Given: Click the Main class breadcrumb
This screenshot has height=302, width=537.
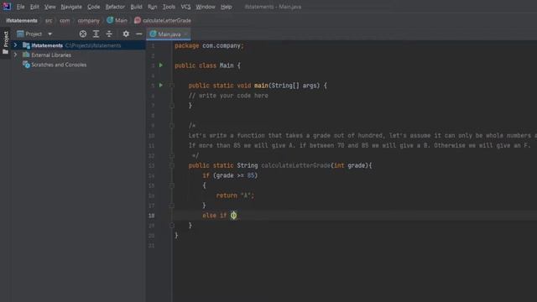Looking at the screenshot, I should click(117, 20).
